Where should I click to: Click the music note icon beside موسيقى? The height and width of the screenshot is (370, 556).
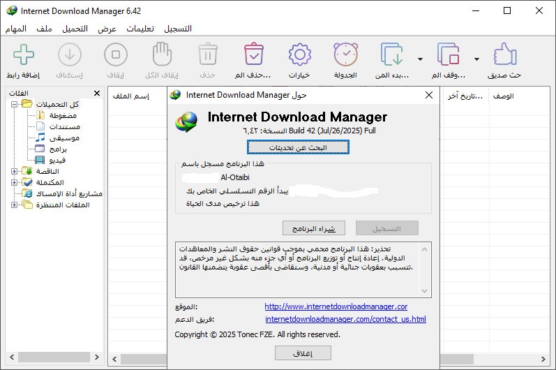40,137
